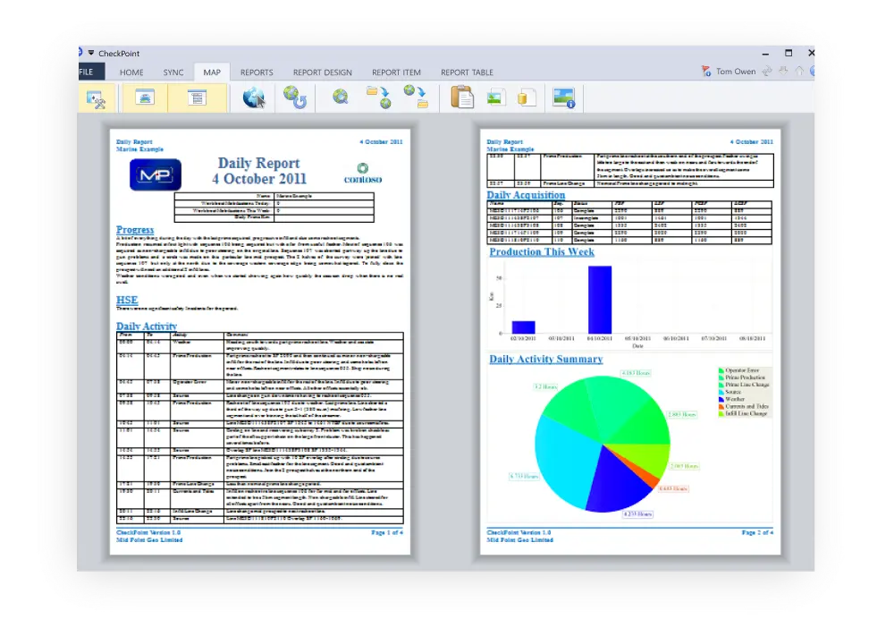Click the globe magnifier zoom icon

tap(341, 97)
